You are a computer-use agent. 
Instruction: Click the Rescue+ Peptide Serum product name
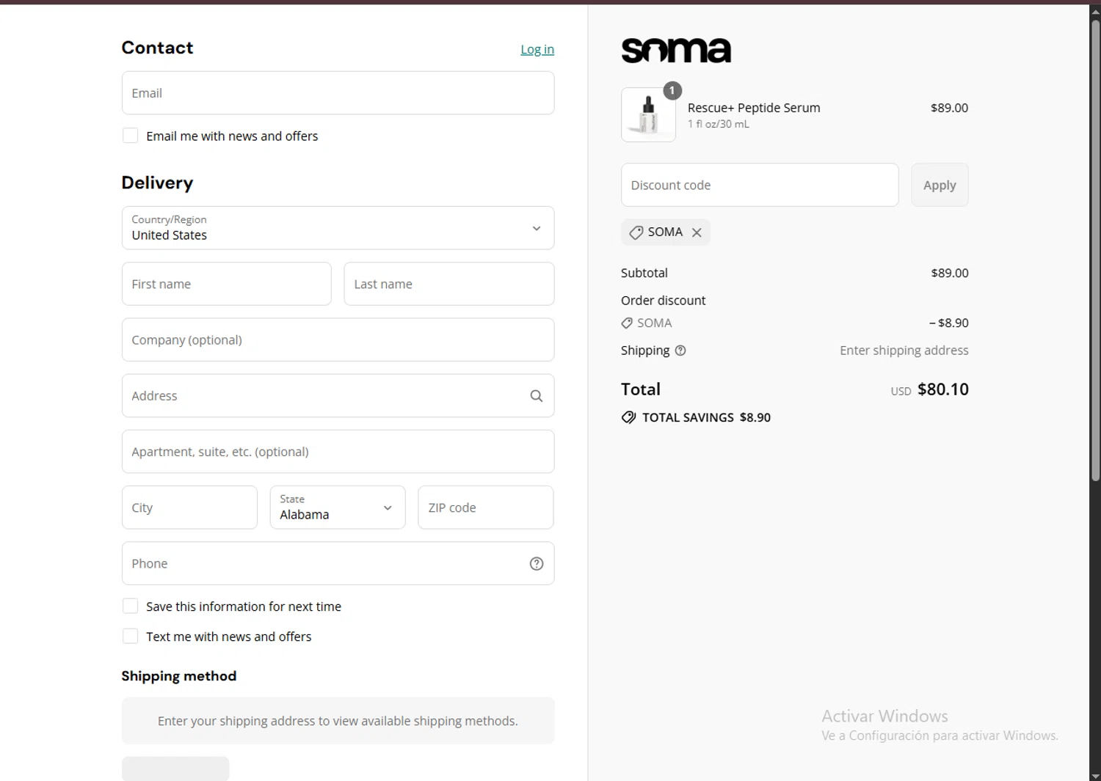[754, 108]
